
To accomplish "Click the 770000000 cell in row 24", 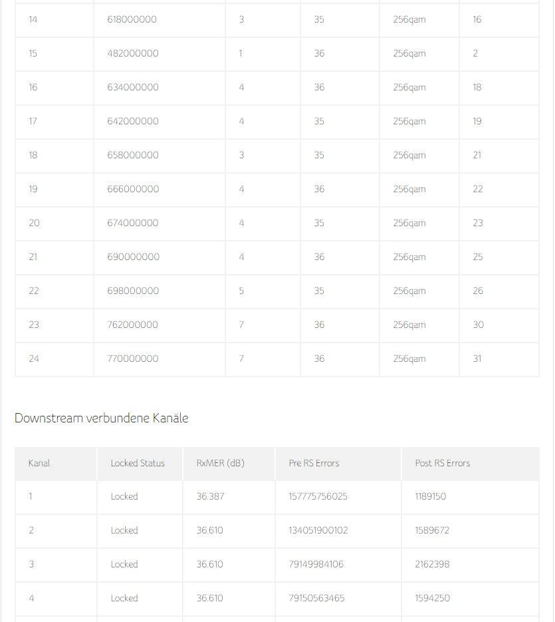I will 132,359.
